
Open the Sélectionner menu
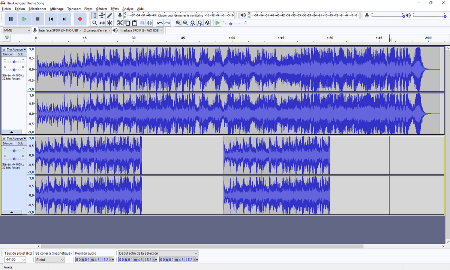click(37, 9)
